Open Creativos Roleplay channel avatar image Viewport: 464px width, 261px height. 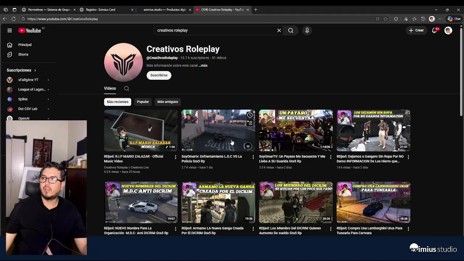[x=123, y=62]
